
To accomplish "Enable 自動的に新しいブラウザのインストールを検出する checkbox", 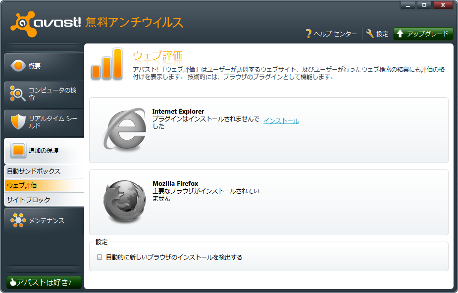I will point(100,257).
